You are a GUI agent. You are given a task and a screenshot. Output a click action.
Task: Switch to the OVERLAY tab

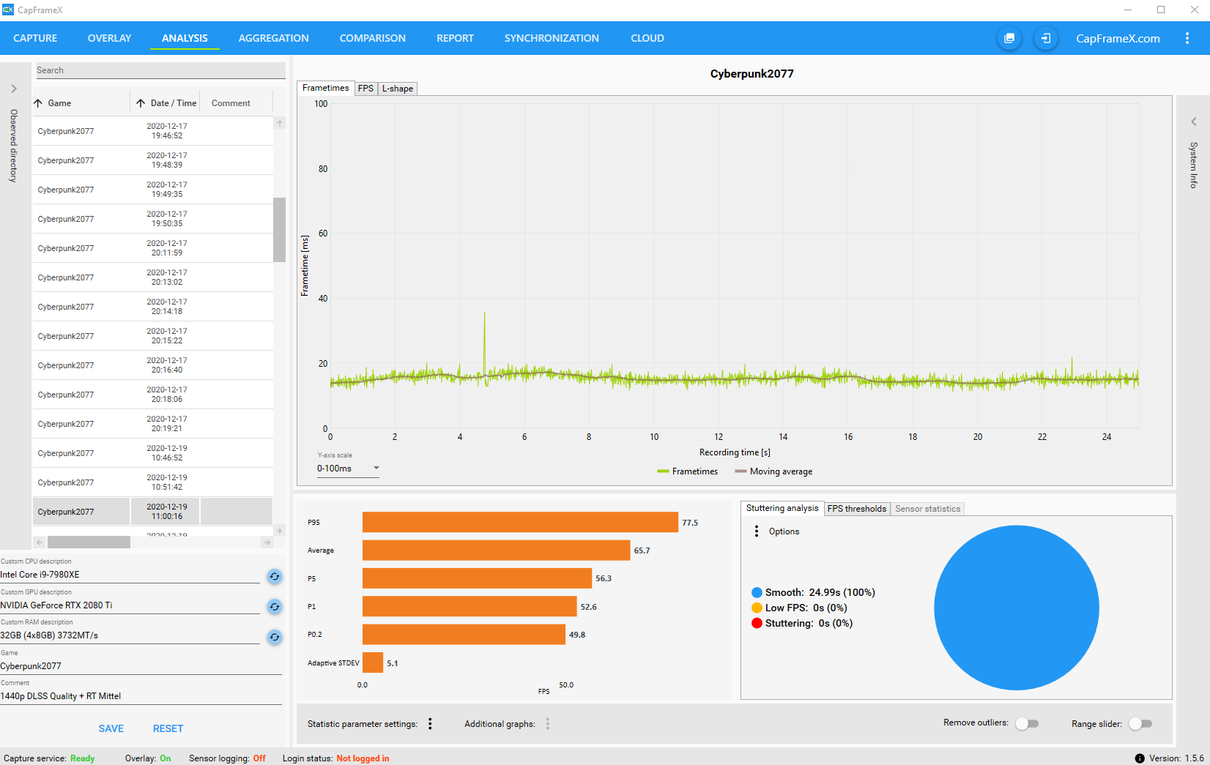[x=109, y=38]
